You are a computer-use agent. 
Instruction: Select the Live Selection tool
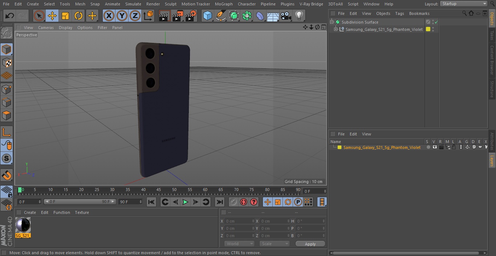coord(39,16)
